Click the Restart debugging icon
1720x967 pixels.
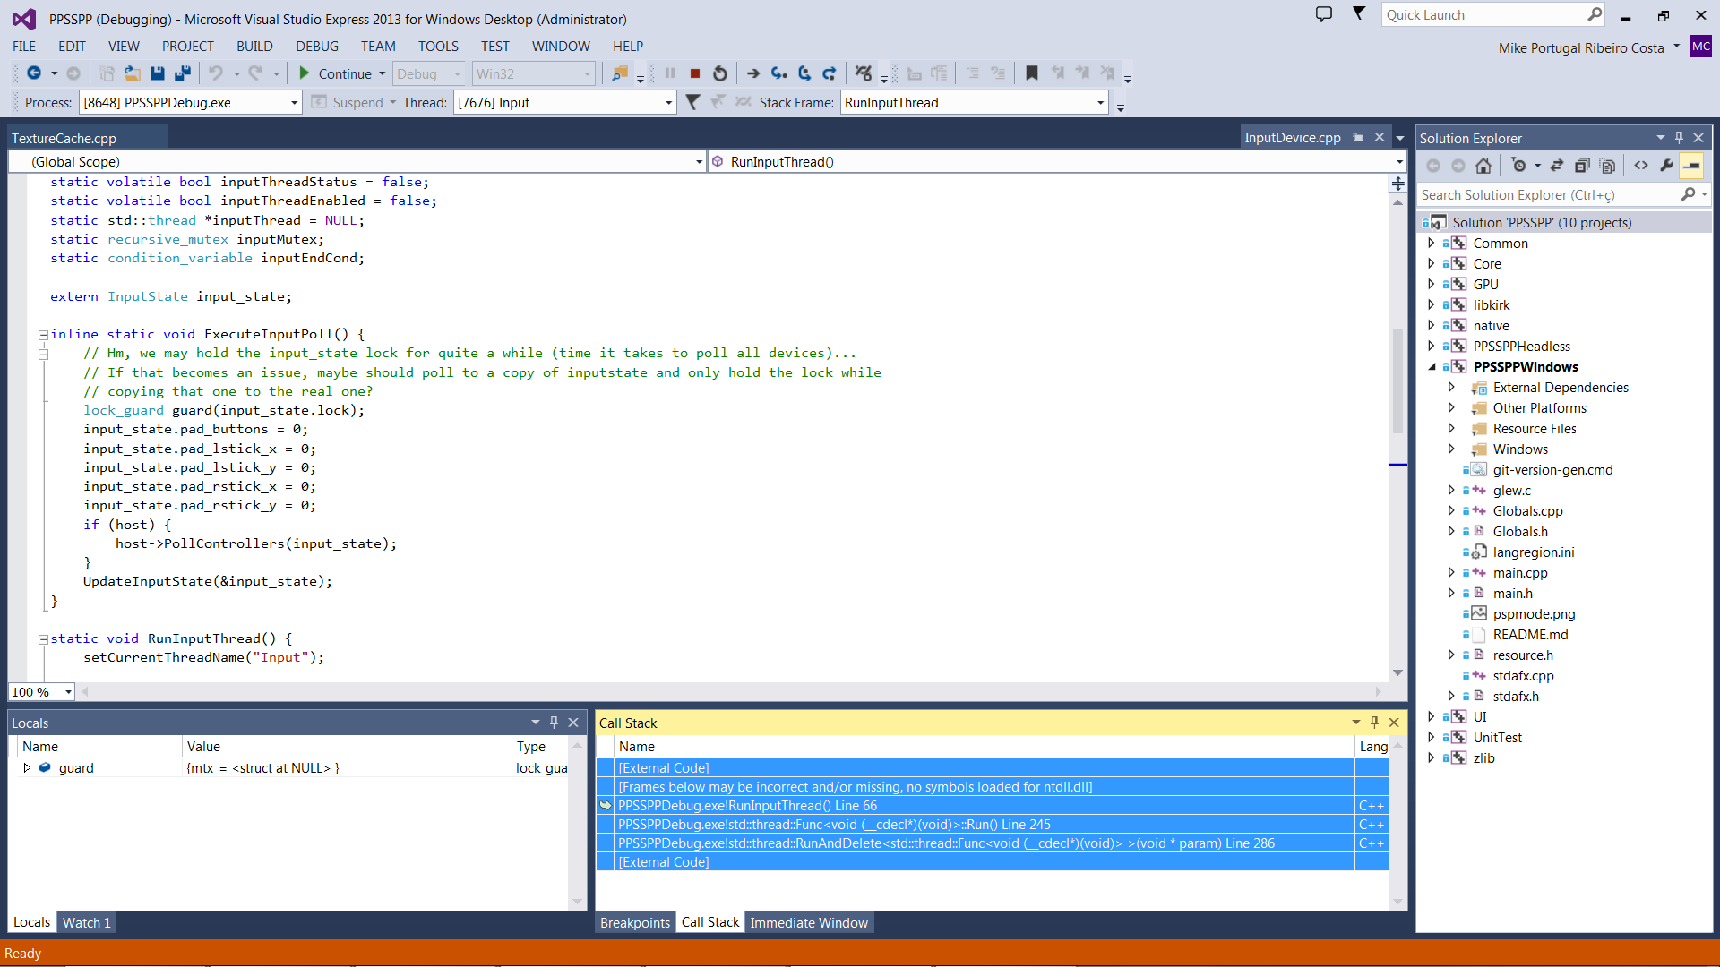pyautogui.click(x=719, y=73)
